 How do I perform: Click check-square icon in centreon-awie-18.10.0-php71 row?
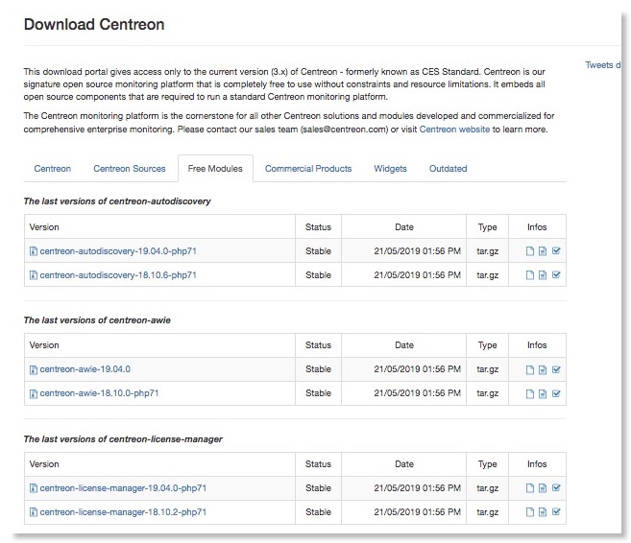click(556, 393)
